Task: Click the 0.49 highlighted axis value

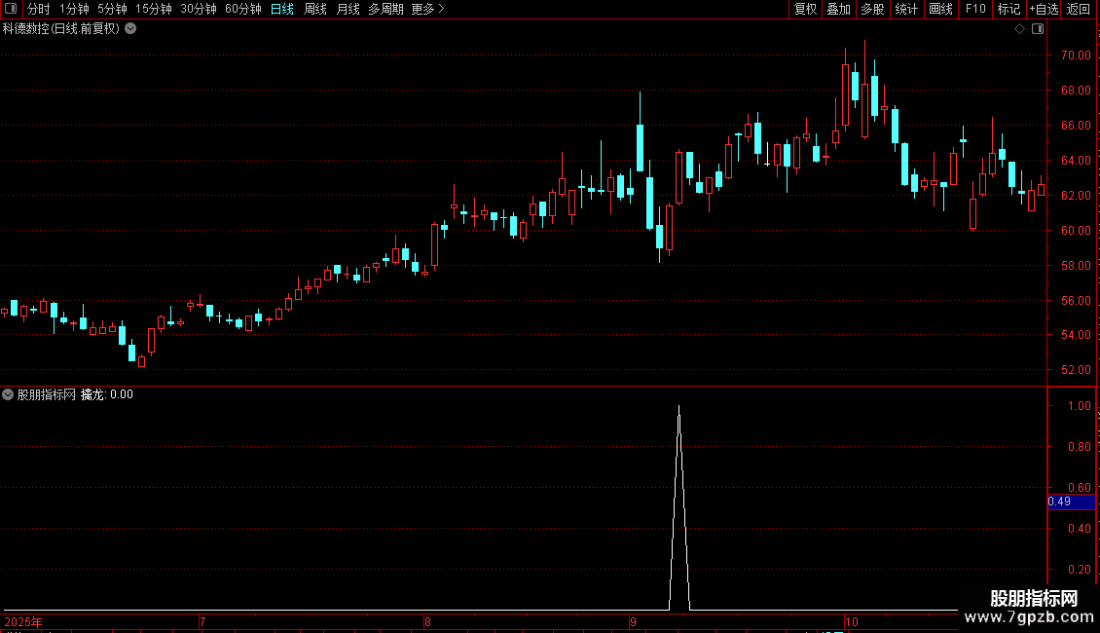Action: point(1071,502)
